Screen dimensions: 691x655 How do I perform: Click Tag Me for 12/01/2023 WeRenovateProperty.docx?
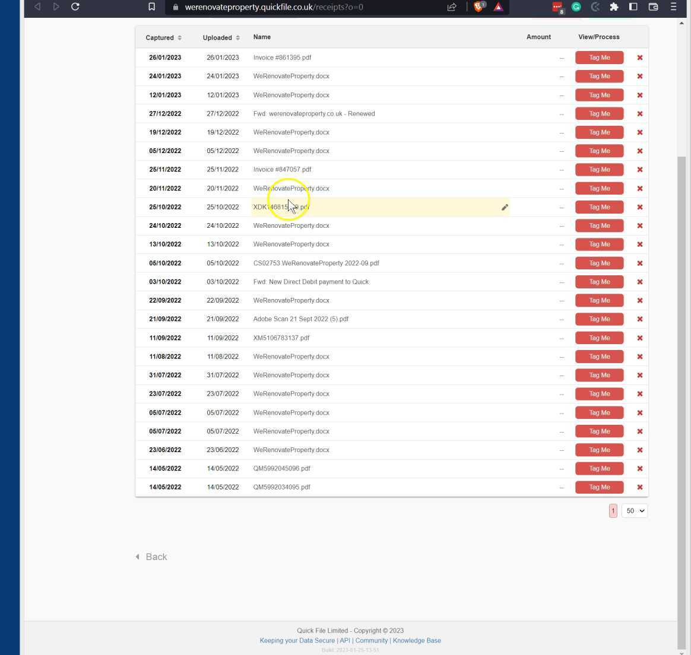600,95
